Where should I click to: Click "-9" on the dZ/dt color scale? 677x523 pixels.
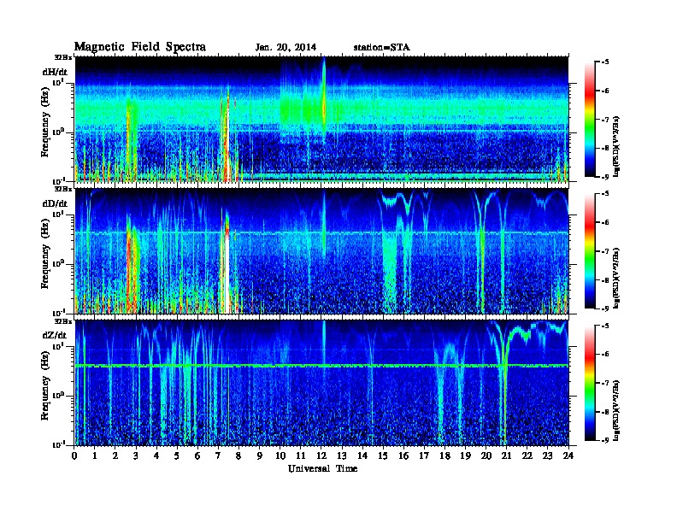point(604,440)
